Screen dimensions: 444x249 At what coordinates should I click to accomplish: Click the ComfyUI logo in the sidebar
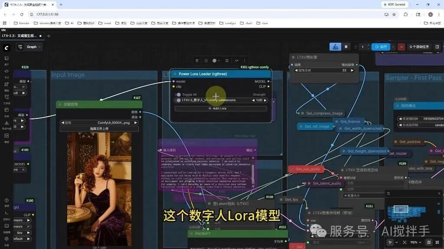(x=7, y=48)
